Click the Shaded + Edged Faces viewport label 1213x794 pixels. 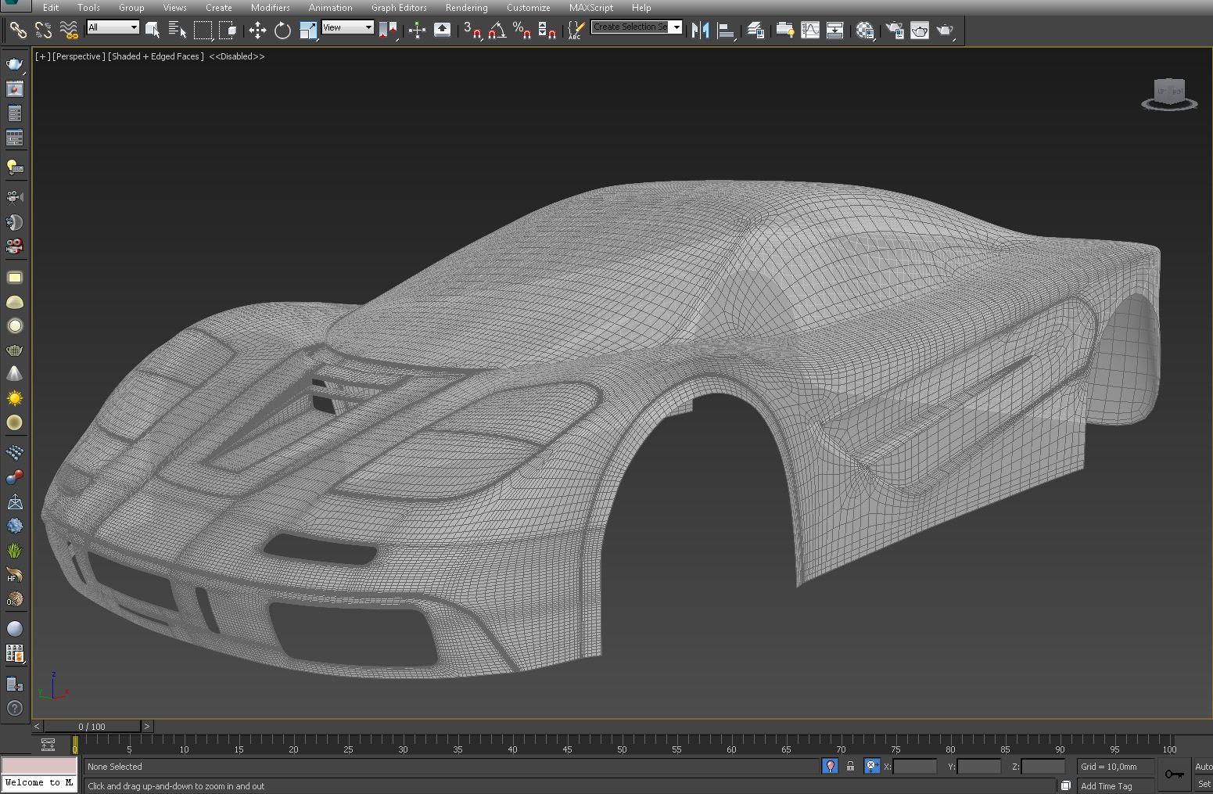[x=156, y=56]
